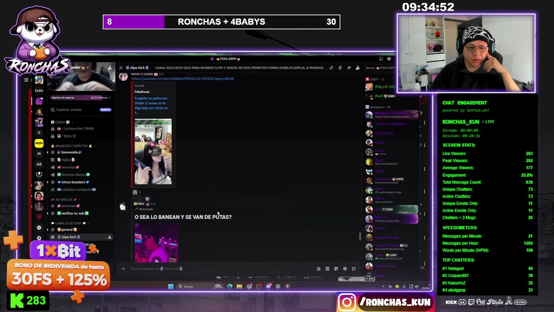Open the verifica-tu-sub channel
The height and width of the screenshot is (312, 554).
tap(81, 213)
